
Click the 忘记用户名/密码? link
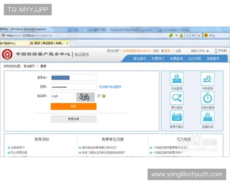click(x=110, y=87)
